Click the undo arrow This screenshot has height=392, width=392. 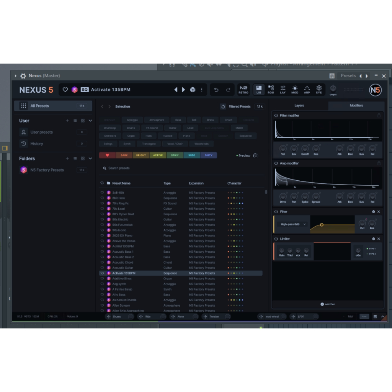(216, 90)
